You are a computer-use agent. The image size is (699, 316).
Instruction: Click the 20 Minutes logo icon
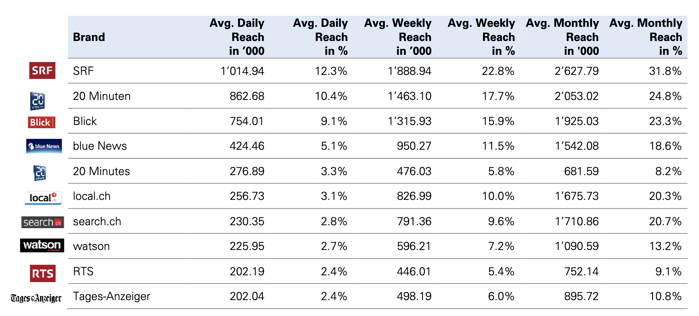coord(39,173)
